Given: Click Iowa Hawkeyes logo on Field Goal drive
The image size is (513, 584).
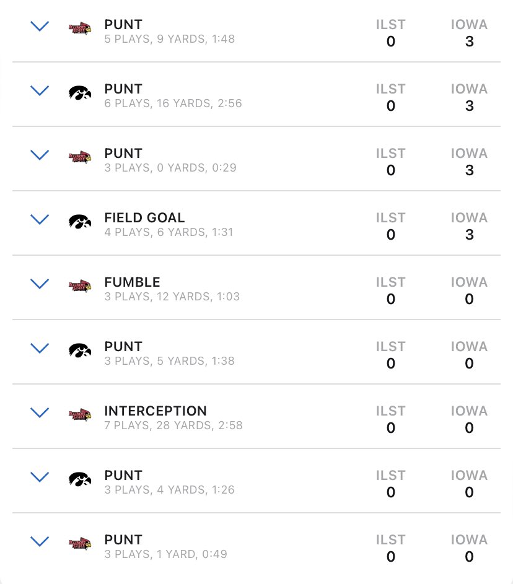Looking at the screenshot, I should coord(80,222).
